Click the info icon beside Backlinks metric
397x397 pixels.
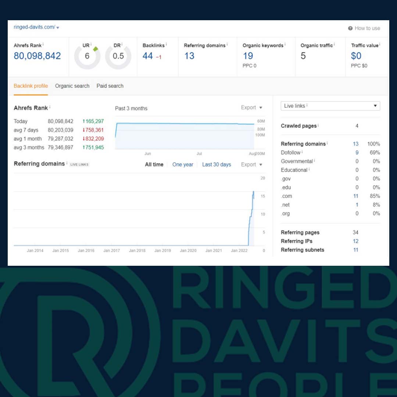166,44
